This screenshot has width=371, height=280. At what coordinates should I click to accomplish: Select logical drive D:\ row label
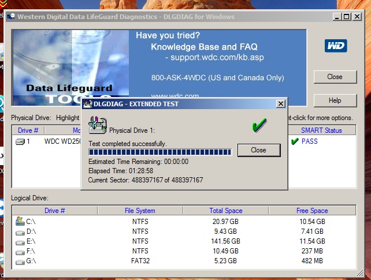point(31,232)
